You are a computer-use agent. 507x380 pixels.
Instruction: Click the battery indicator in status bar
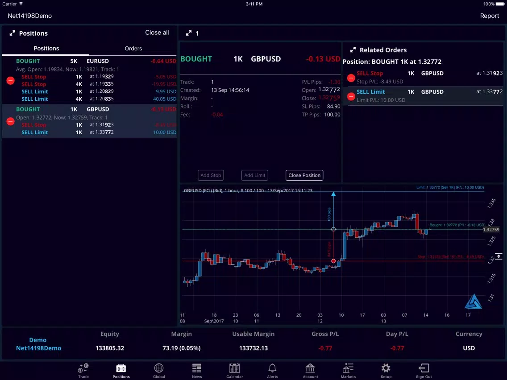click(500, 4)
